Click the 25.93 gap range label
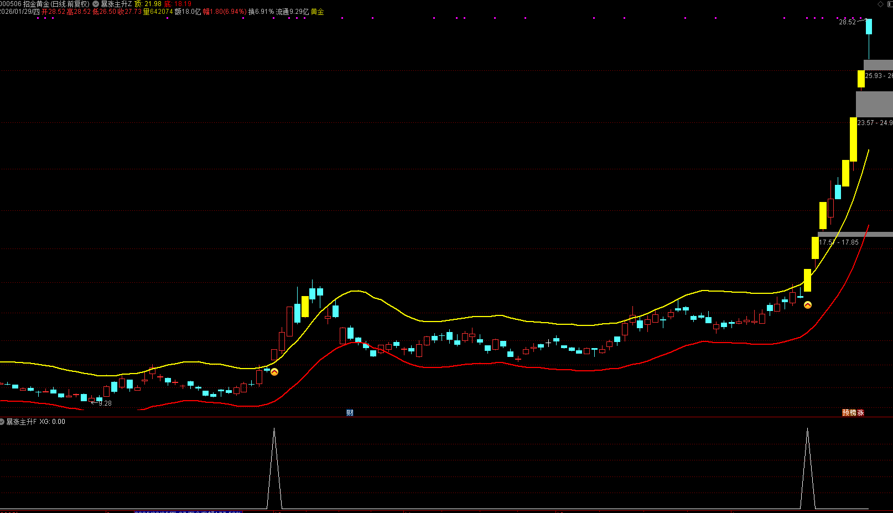The height and width of the screenshot is (513, 893). click(879, 76)
